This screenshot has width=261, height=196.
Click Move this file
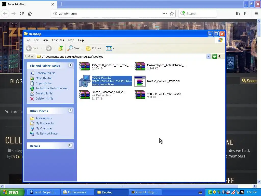pyautogui.click(x=44, y=78)
